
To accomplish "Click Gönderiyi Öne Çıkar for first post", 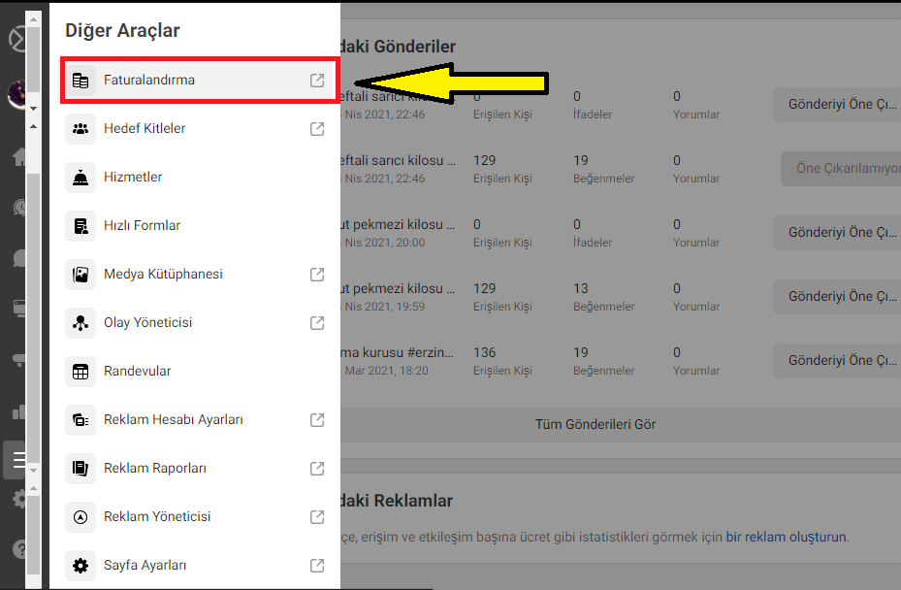I will point(838,105).
